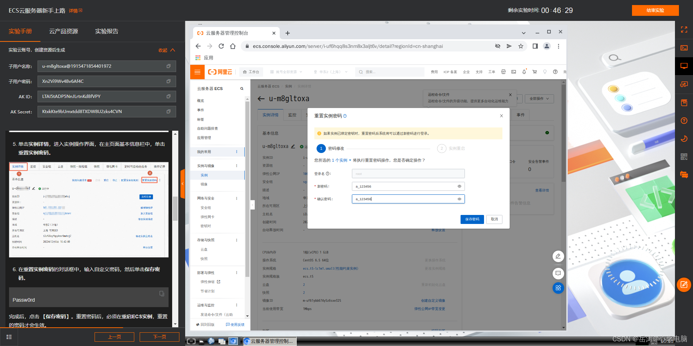Screen dimensions: 693x346
Task: Open the 详情 link beside the lab title
Action: (x=75, y=11)
